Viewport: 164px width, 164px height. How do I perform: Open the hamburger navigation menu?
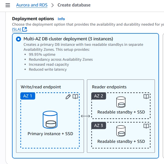[x=8, y=5]
